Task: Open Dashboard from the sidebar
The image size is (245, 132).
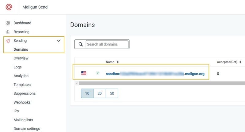Action: coord(22,23)
